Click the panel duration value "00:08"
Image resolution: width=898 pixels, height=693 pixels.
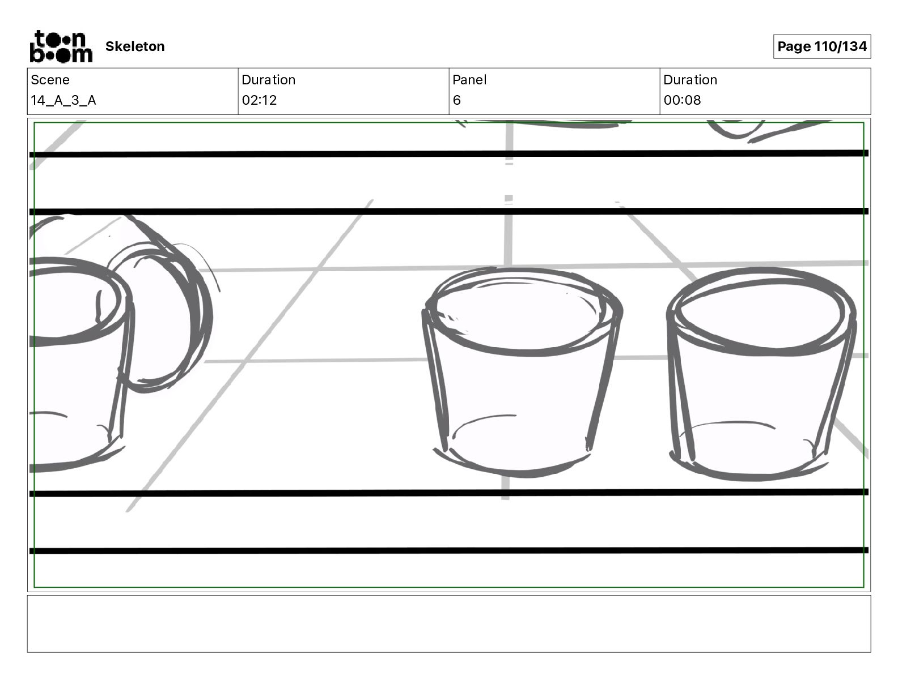(x=682, y=100)
